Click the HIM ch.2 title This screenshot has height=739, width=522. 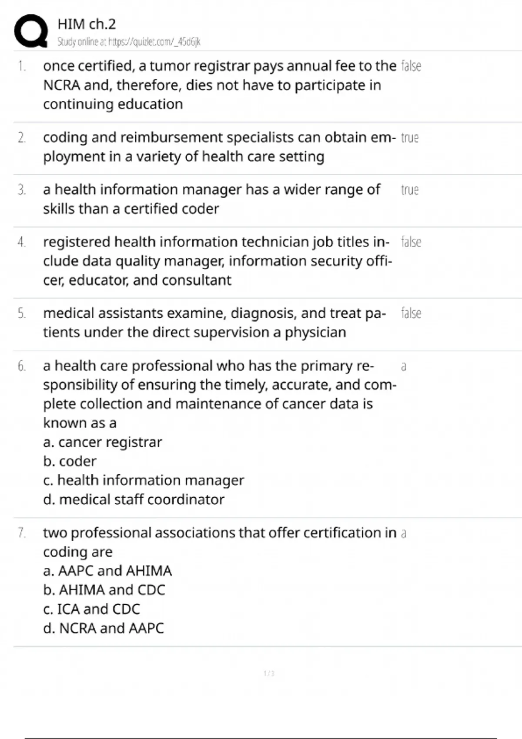click(x=87, y=24)
